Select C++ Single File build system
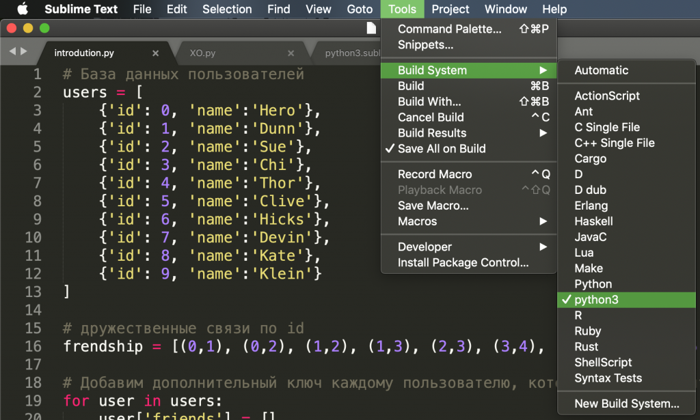 coord(614,143)
